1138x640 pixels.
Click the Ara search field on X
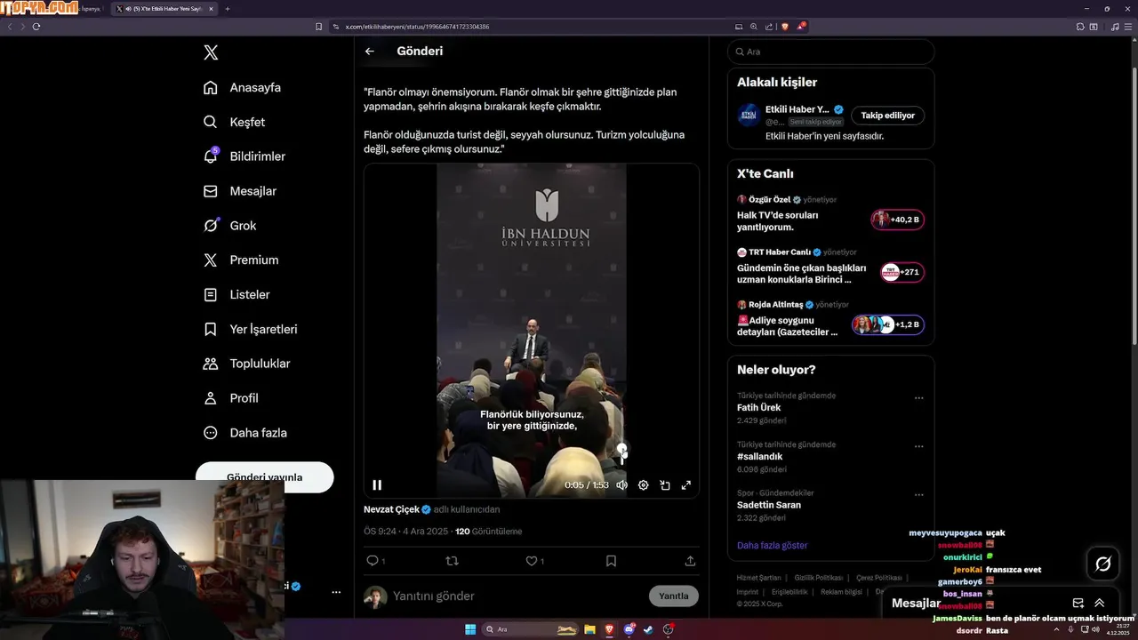pyautogui.click(x=830, y=52)
